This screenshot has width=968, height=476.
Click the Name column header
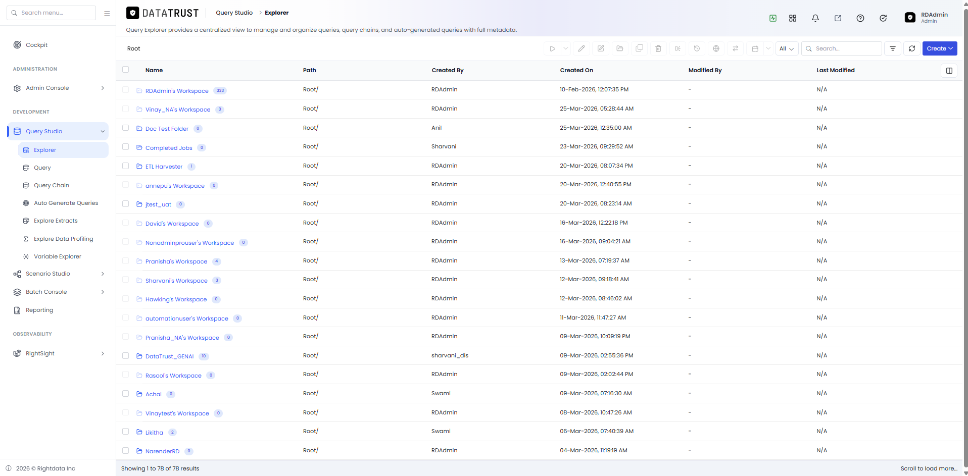click(x=154, y=70)
